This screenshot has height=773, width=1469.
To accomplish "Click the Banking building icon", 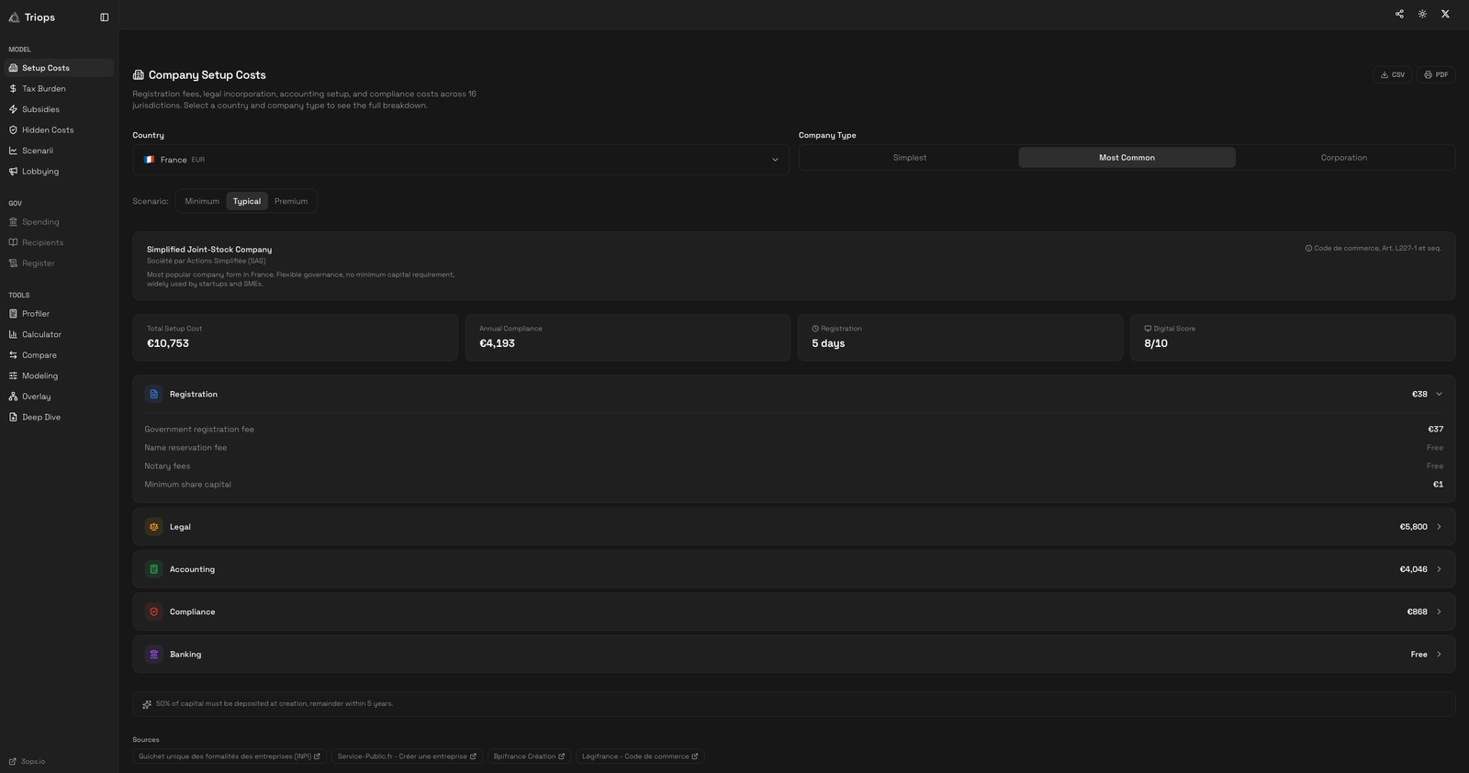I will [x=153, y=655].
